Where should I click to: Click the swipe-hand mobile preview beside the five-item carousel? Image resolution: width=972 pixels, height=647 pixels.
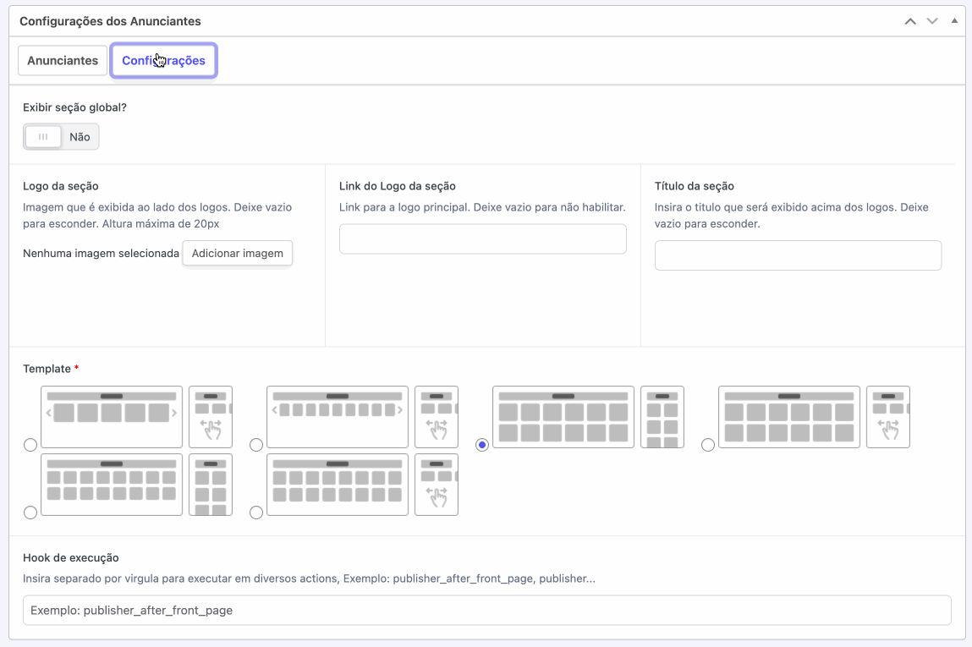tap(211, 417)
